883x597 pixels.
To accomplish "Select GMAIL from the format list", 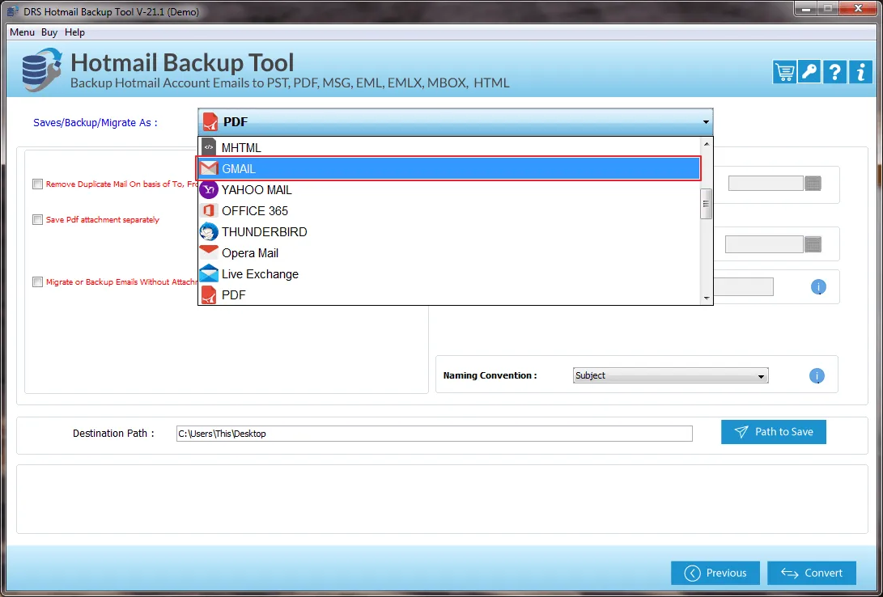I will click(x=449, y=169).
